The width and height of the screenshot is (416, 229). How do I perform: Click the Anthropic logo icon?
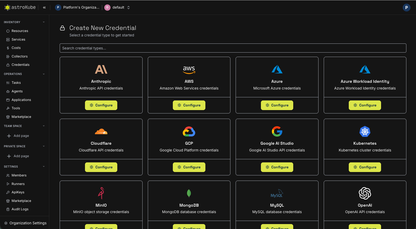coord(101,69)
